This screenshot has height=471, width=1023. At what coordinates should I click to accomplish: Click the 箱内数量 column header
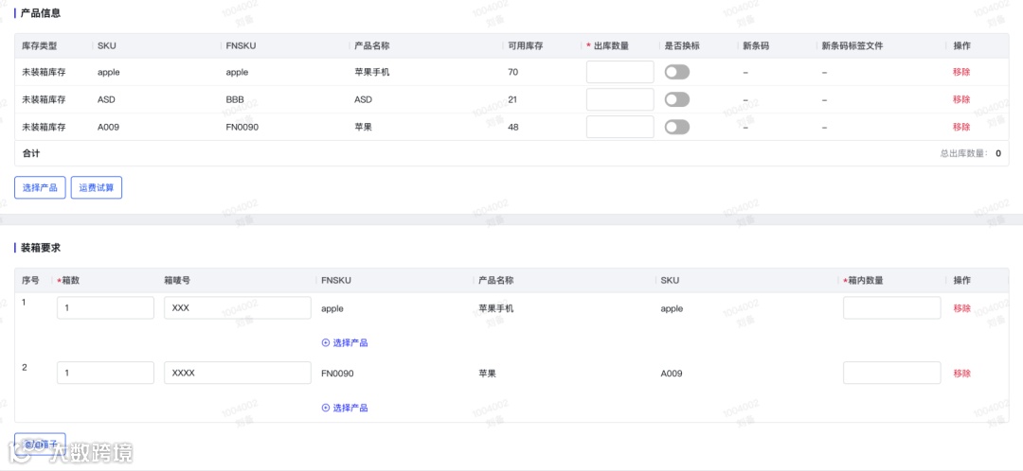point(865,280)
